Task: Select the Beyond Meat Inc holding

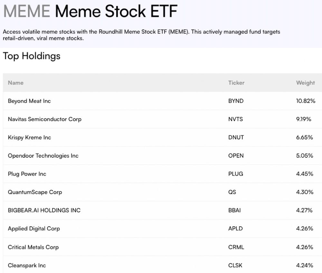Action: point(29,101)
